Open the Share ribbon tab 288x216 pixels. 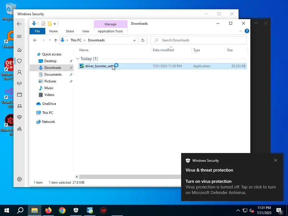tap(70, 31)
